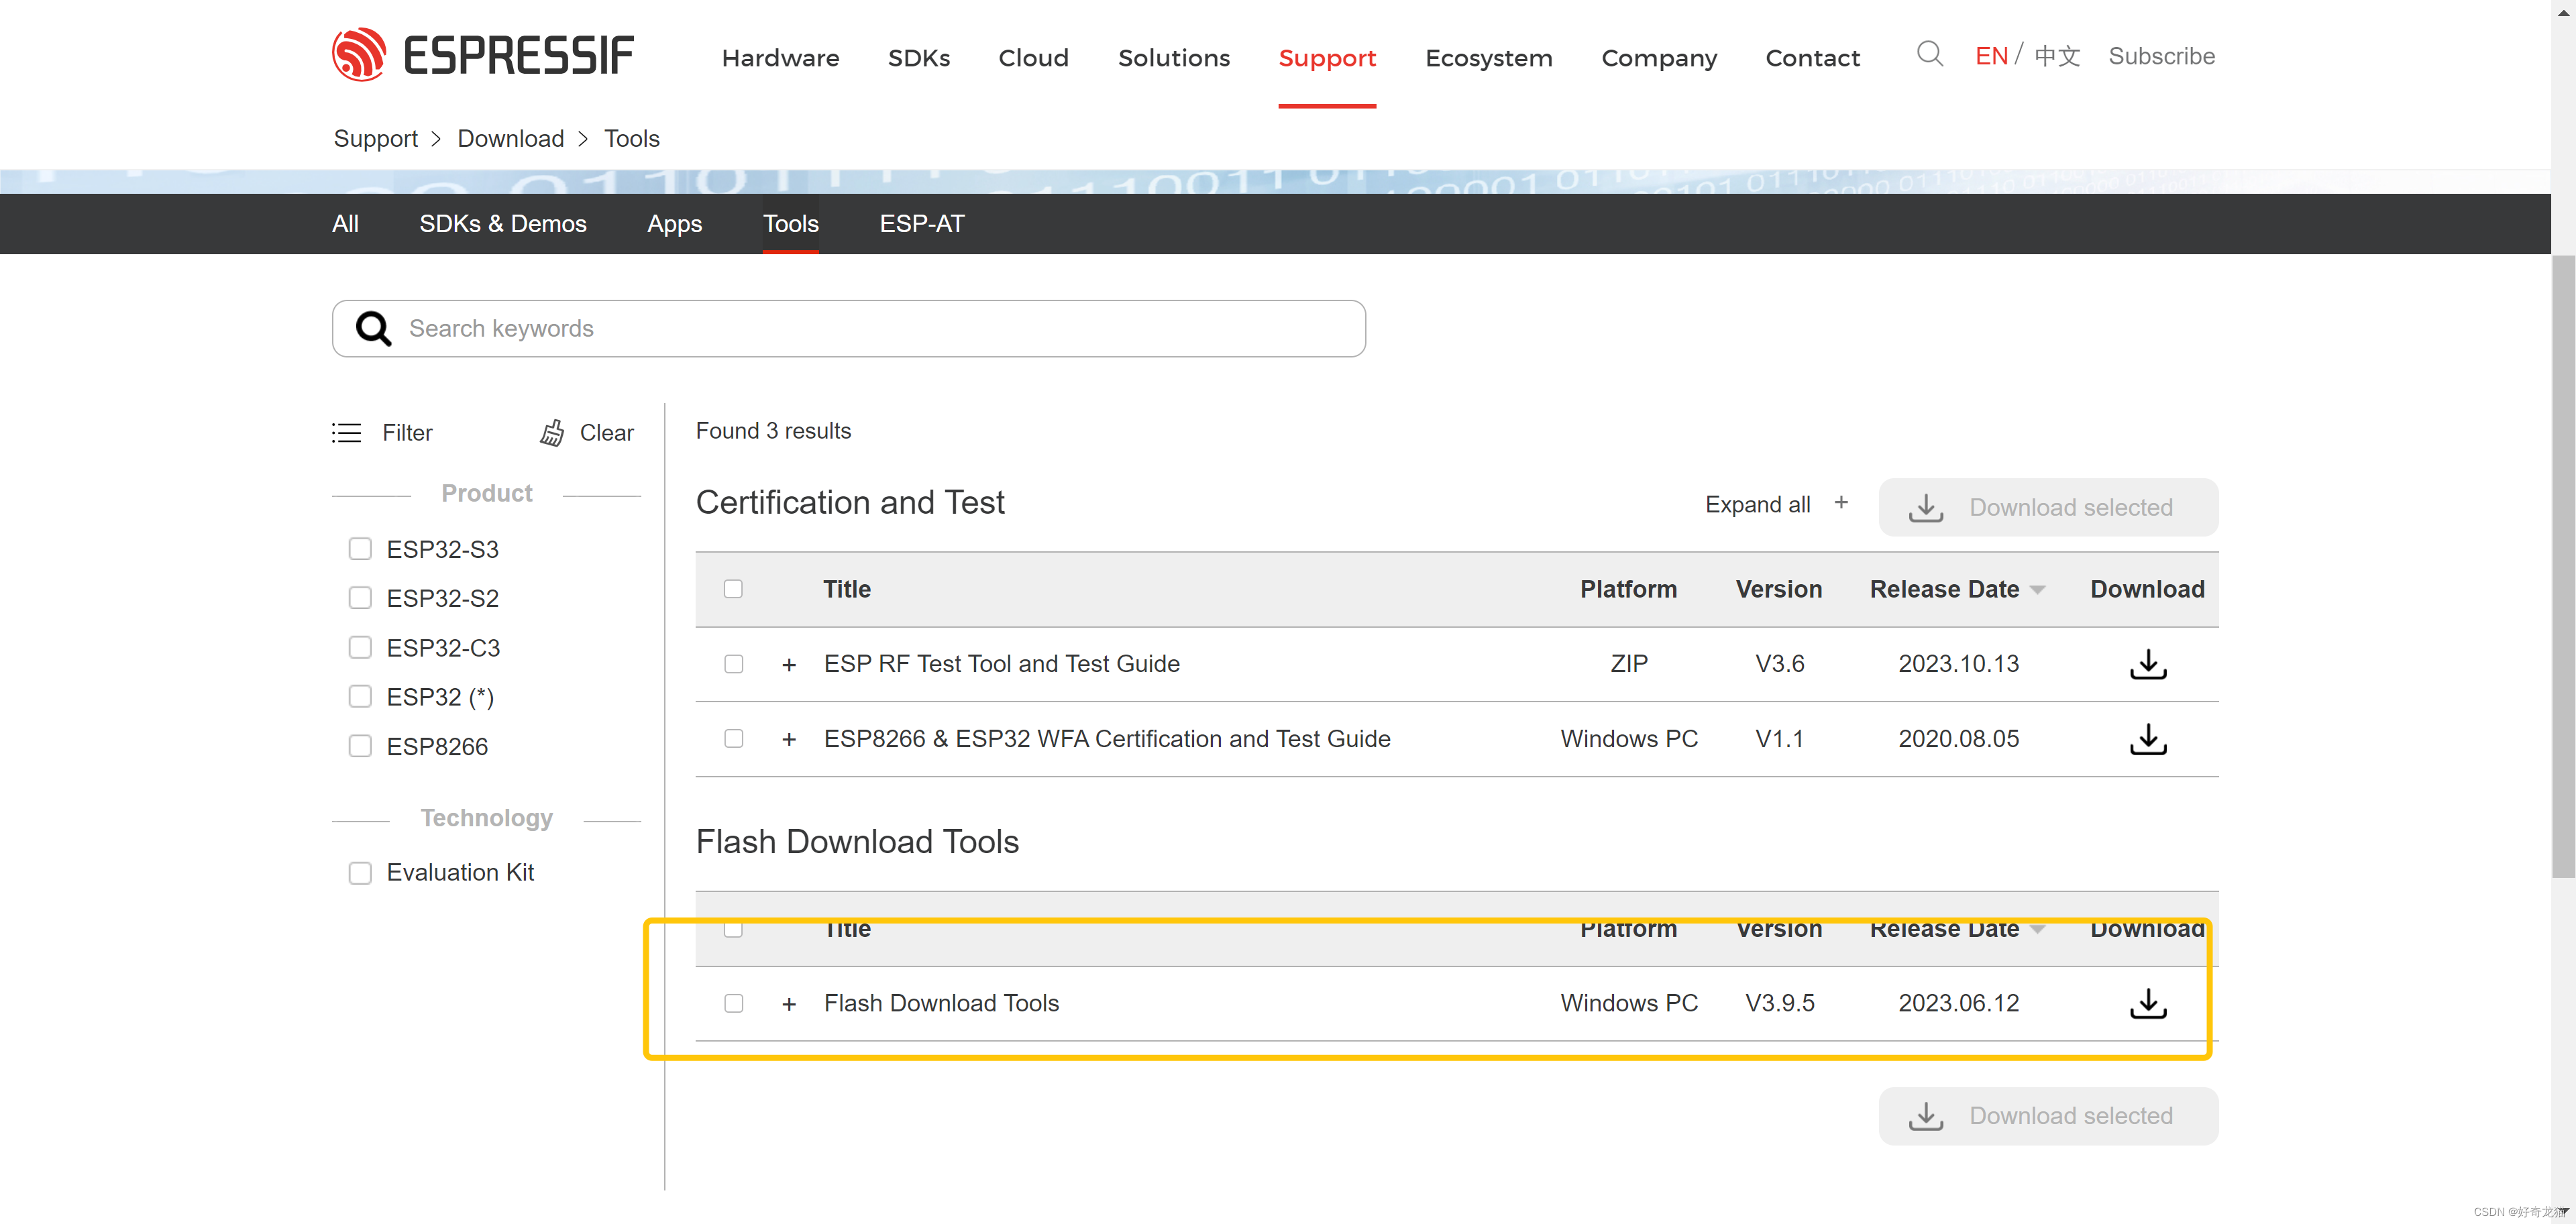
Task: Click the Clear broom icon
Action: [552, 432]
